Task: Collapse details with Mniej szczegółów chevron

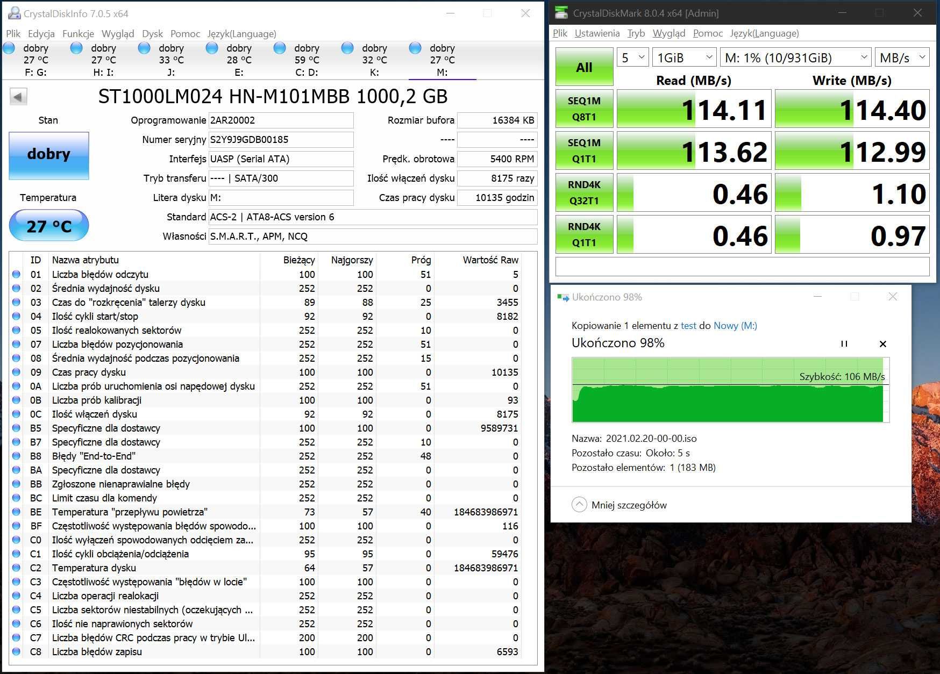Action: pyautogui.click(x=579, y=505)
